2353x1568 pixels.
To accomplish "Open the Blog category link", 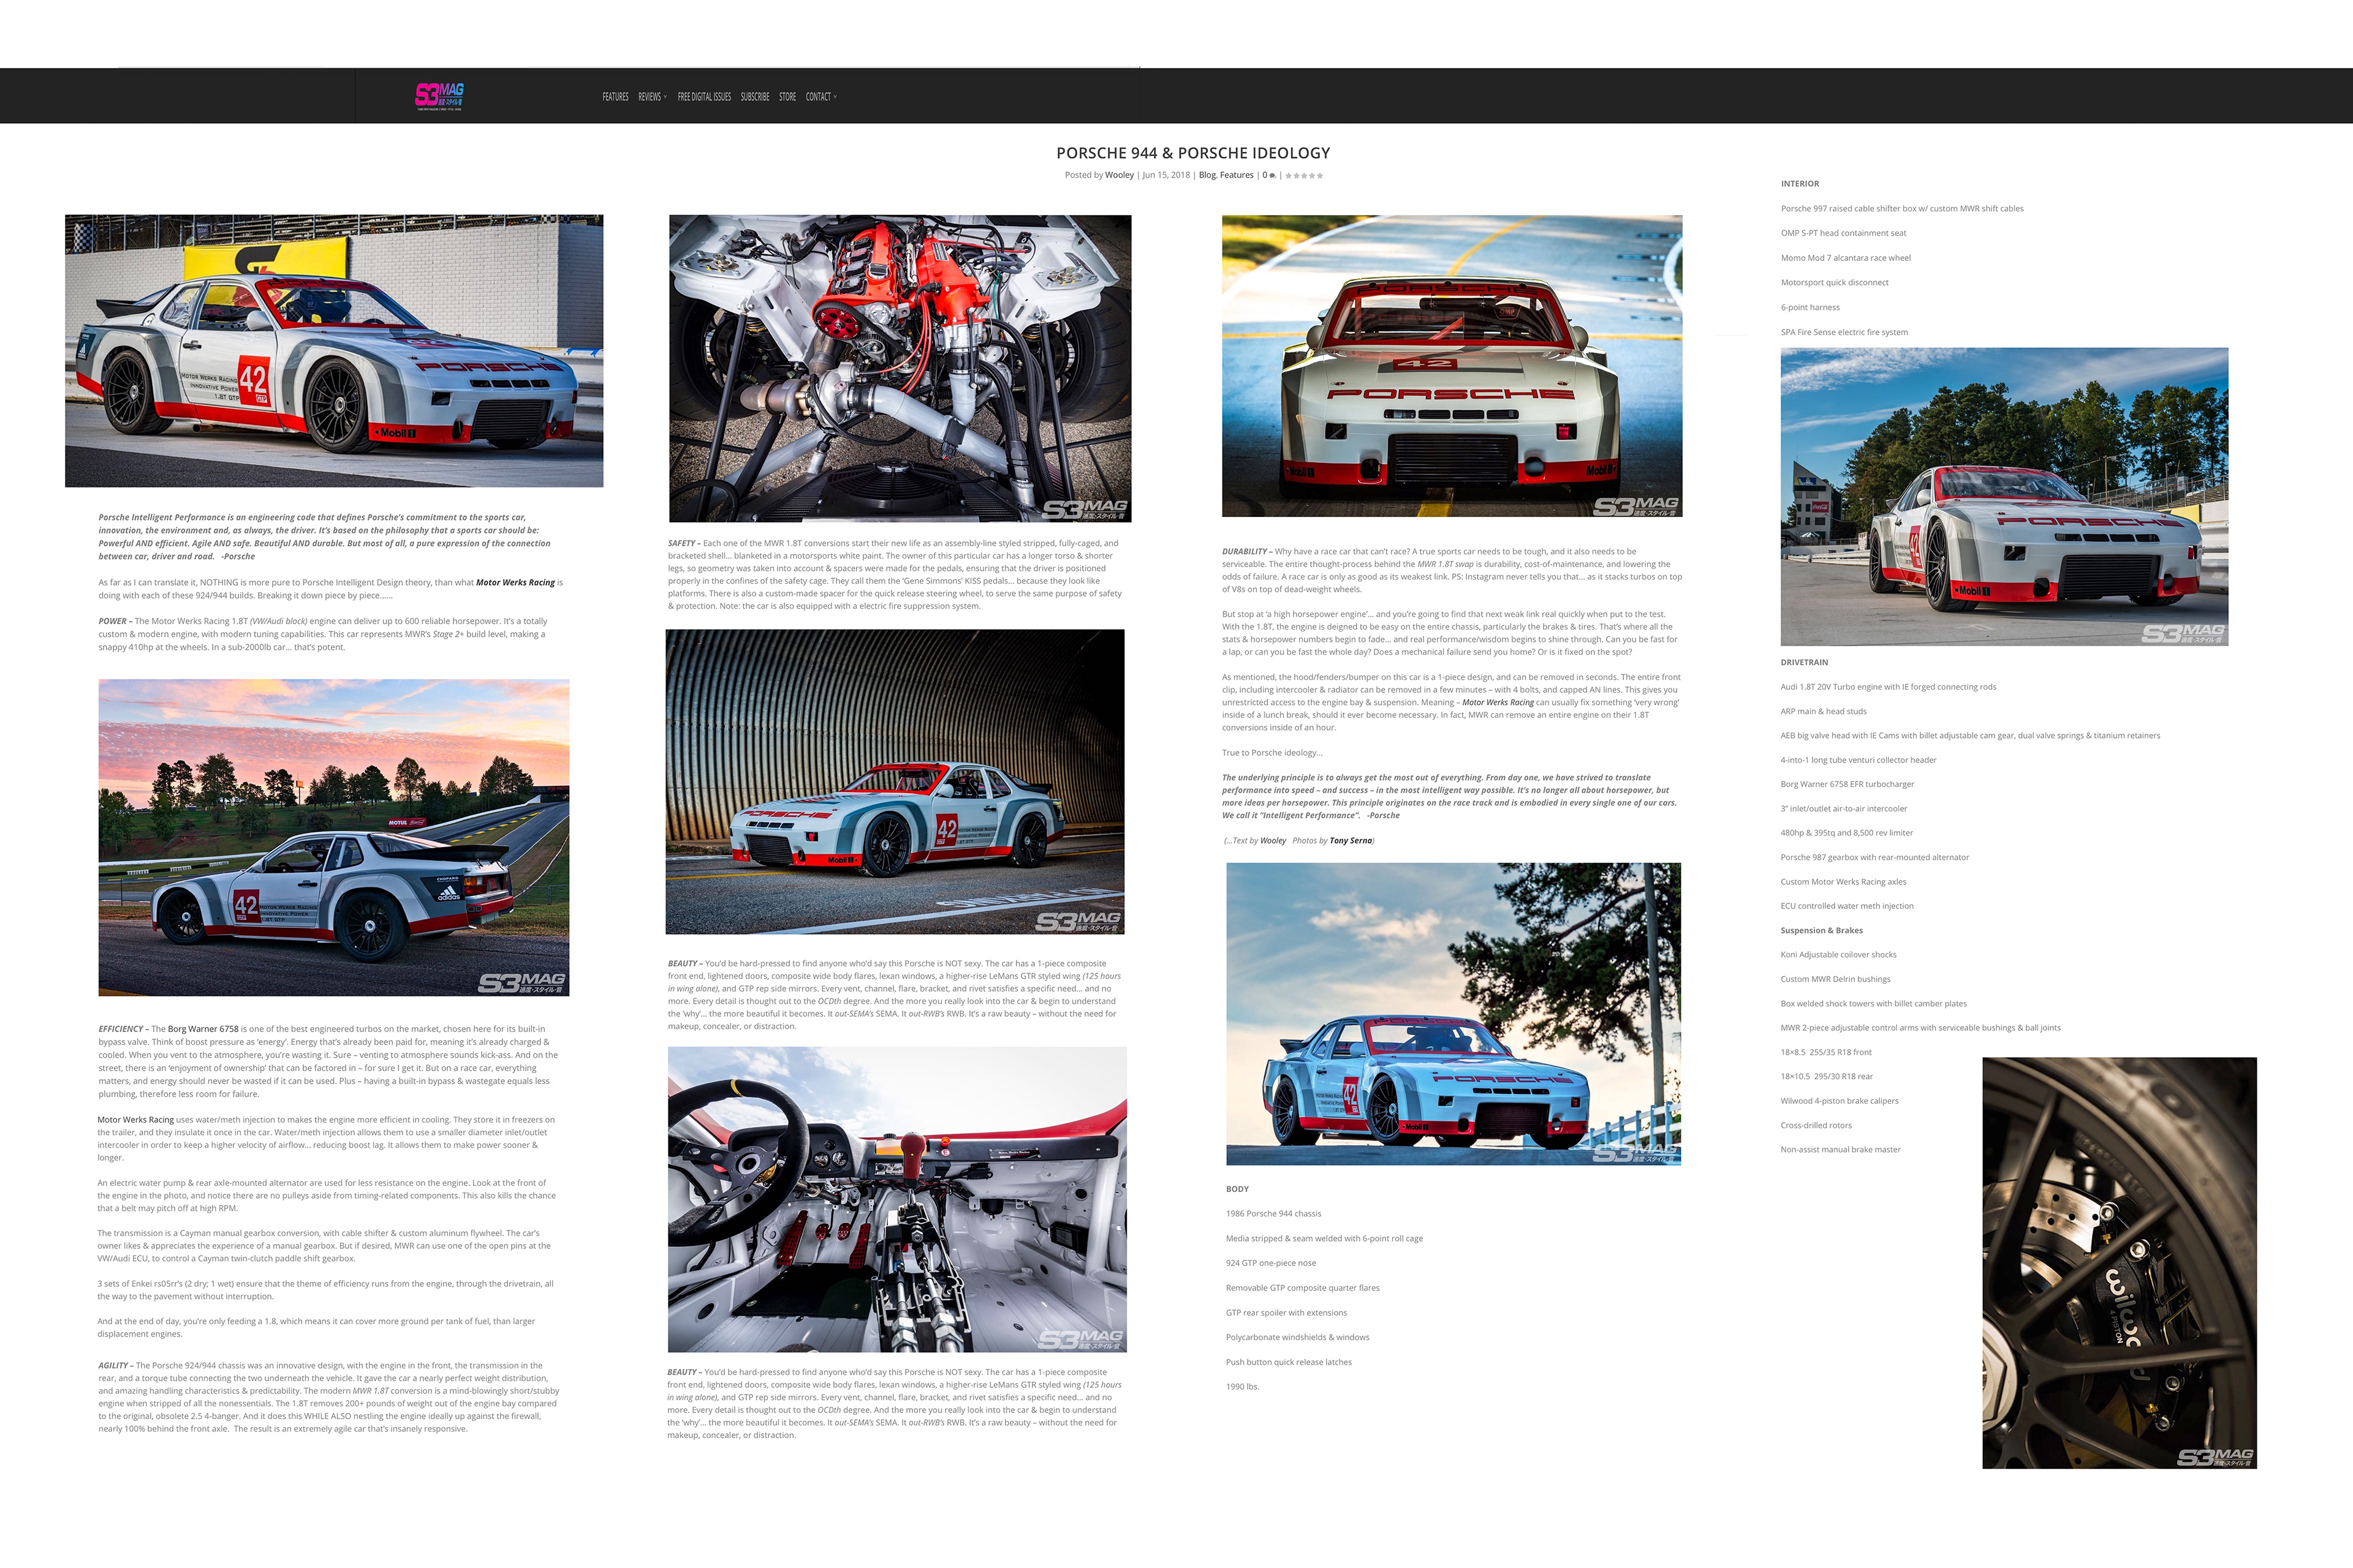I will (1207, 175).
